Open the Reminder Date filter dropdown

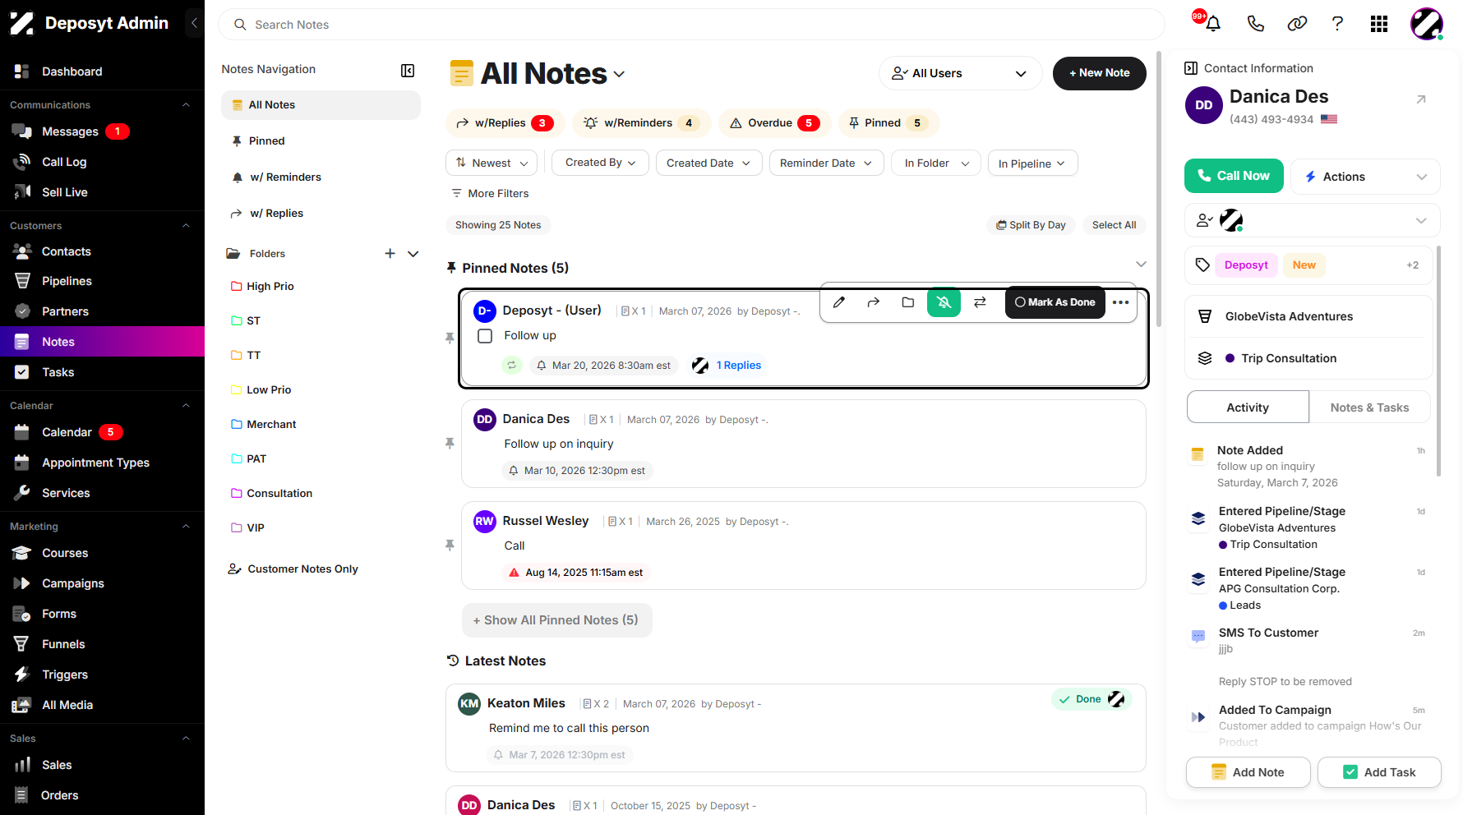coord(826,163)
